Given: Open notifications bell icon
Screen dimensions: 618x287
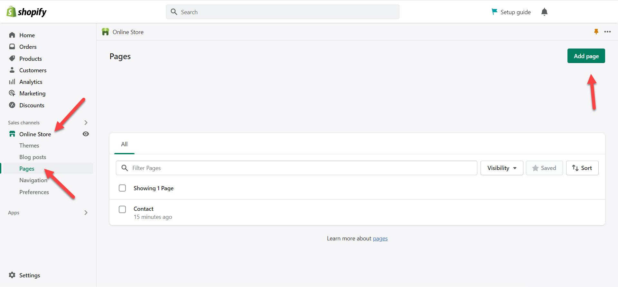Looking at the screenshot, I should [544, 12].
